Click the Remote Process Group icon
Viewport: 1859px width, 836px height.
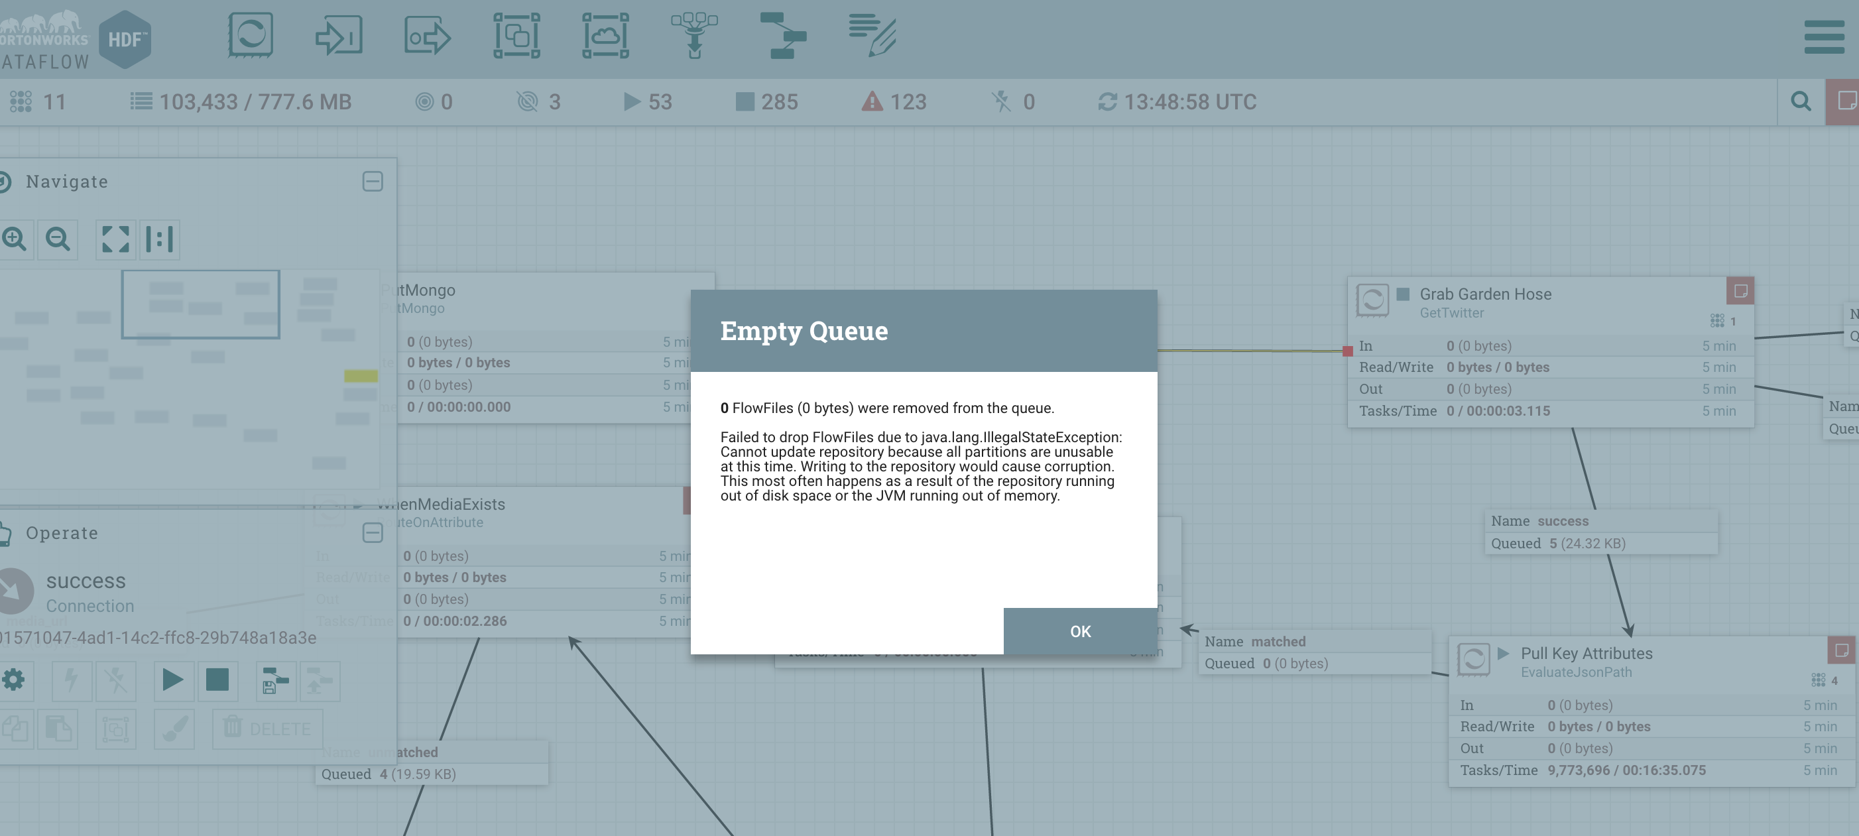[606, 36]
